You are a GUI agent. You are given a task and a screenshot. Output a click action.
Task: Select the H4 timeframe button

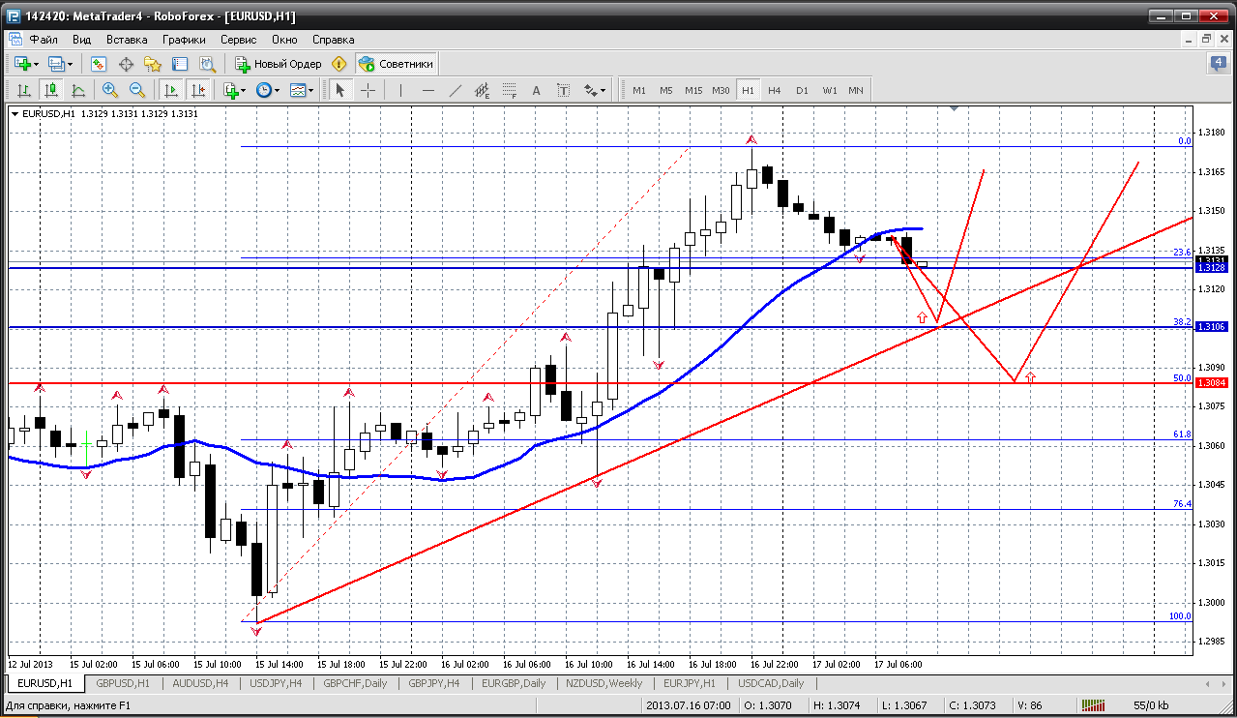point(775,90)
